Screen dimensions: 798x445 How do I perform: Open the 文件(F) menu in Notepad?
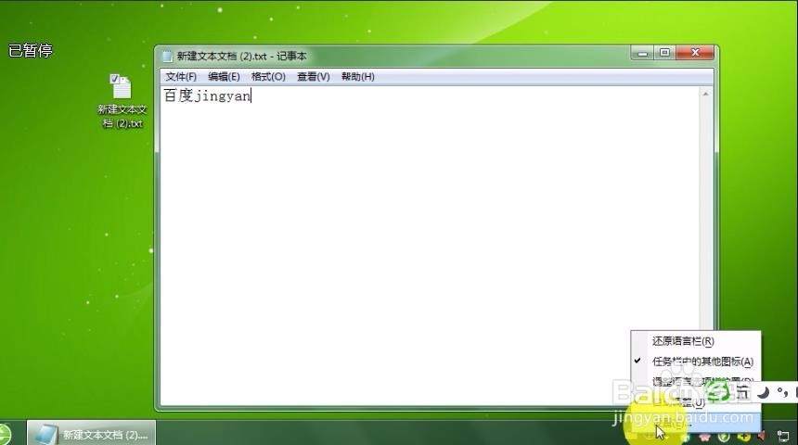[181, 77]
